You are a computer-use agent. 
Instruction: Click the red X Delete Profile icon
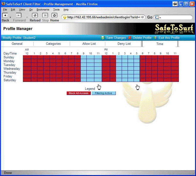coord(130,38)
